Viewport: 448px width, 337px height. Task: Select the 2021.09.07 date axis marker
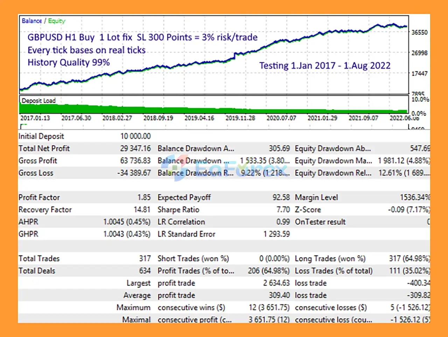[363, 118]
